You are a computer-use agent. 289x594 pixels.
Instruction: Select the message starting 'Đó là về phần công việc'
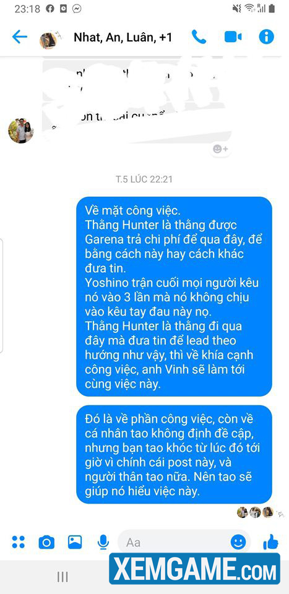click(x=175, y=454)
